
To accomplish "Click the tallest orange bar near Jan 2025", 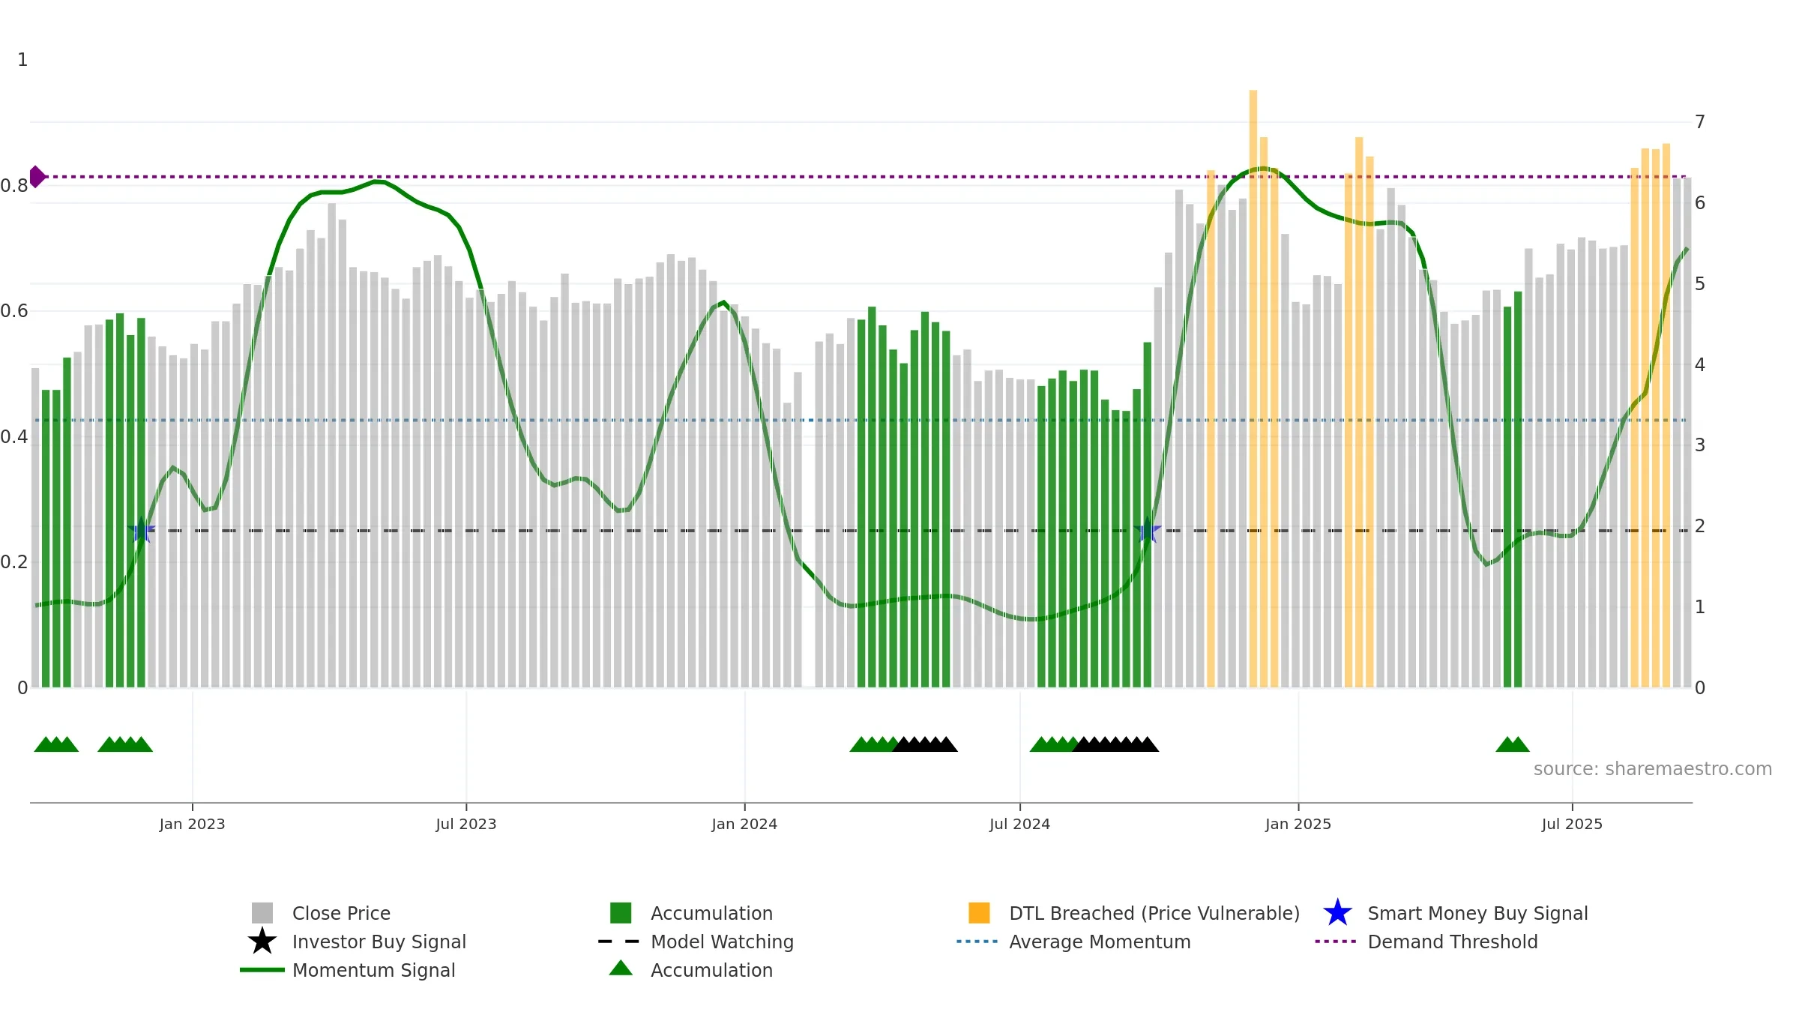I will [1253, 388].
